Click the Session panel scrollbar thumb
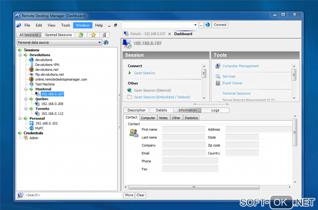The image size is (318, 210). 204,73
